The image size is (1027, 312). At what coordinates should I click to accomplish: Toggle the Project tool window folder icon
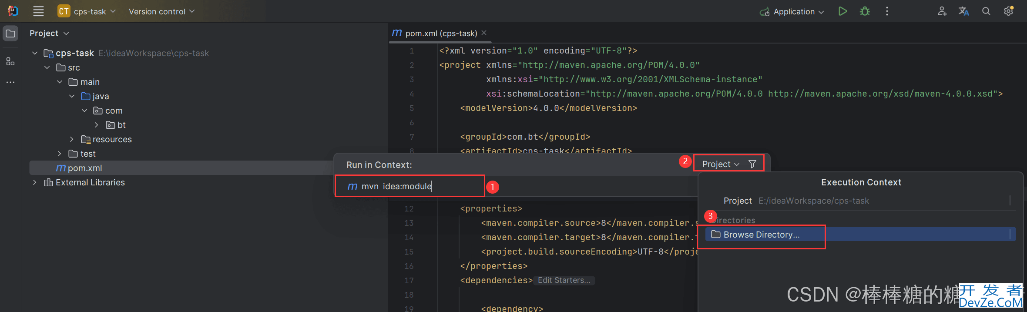click(10, 34)
